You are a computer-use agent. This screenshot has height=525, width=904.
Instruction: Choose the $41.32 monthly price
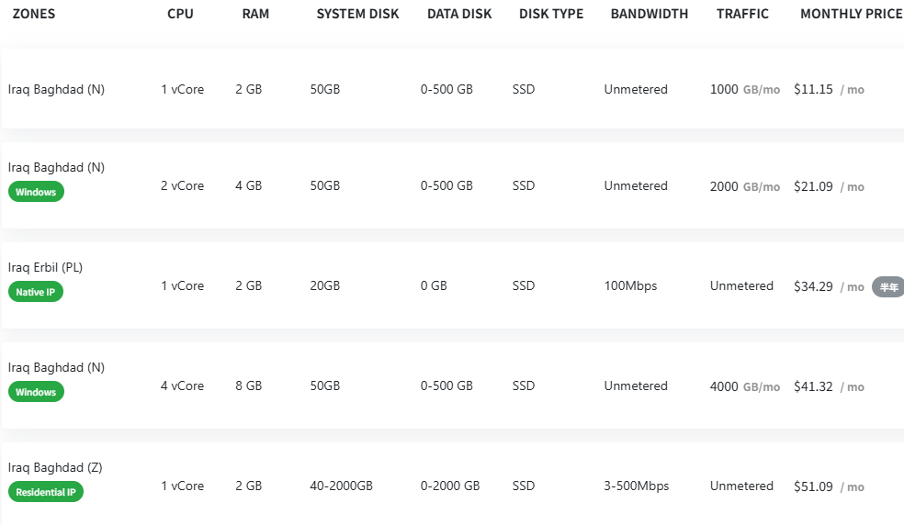point(813,386)
